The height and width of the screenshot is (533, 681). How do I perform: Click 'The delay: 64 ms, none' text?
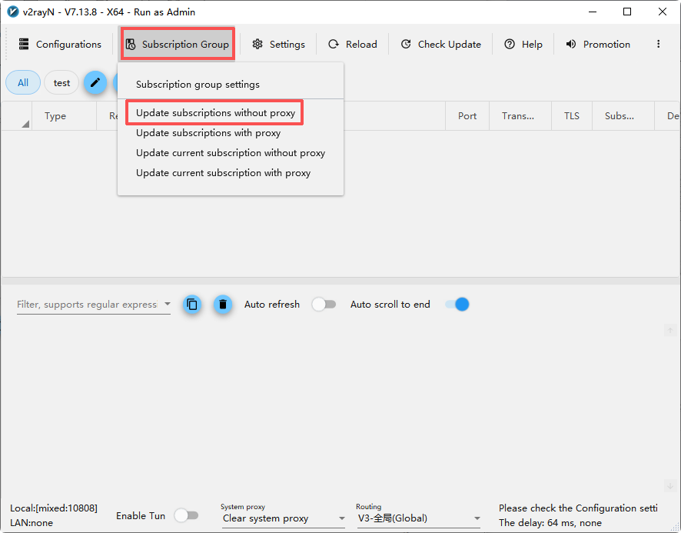(550, 523)
